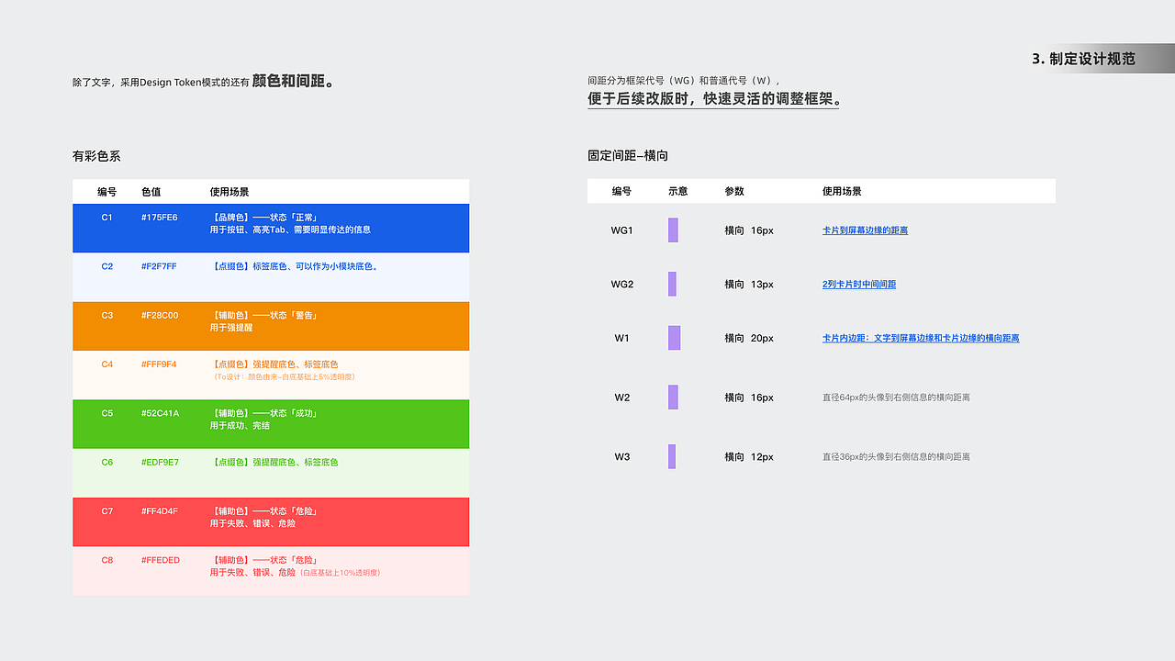The image size is (1175, 661).
Task: Click the W2 code label
Action: point(622,398)
